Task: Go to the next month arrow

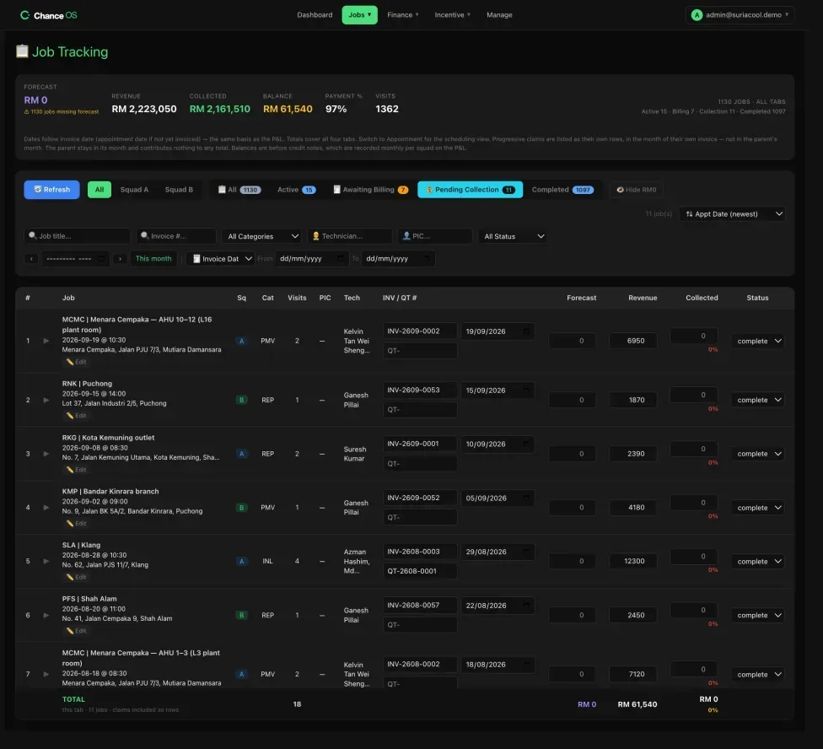Action: pyautogui.click(x=121, y=259)
